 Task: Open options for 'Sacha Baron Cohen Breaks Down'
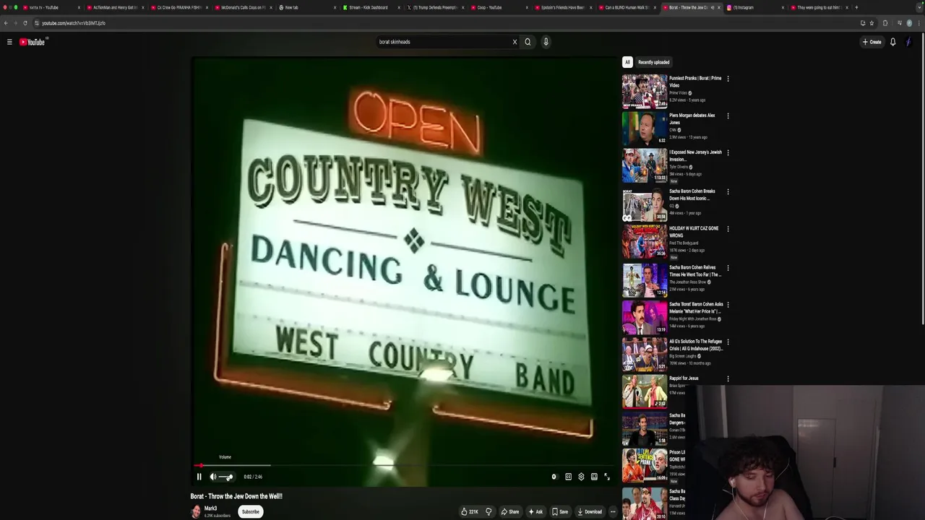(x=728, y=191)
